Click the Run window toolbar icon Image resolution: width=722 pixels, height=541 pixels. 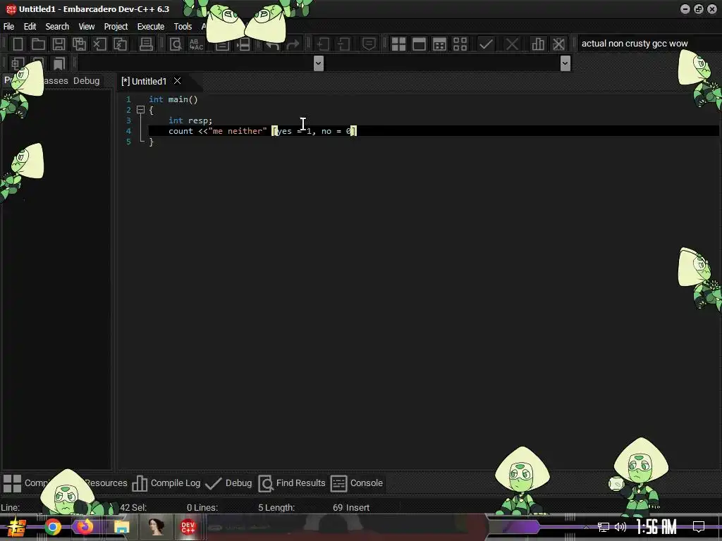[419, 44]
